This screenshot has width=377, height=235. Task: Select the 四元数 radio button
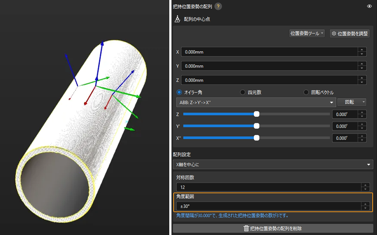(x=243, y=92)
